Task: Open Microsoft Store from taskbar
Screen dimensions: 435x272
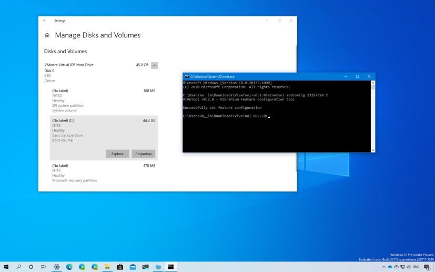Action: [x=120, y=267]
